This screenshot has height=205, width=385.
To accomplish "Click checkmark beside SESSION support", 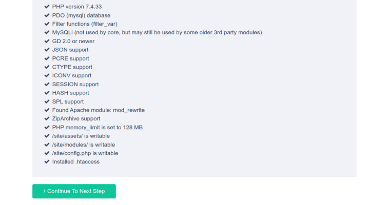I will tap(47, 85).
